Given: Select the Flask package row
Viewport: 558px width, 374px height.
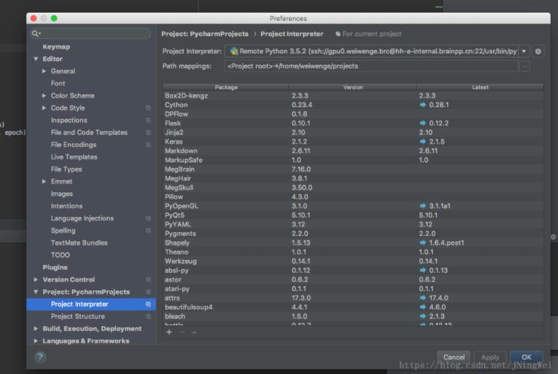Looking at the screenshot, I should coord(353,123).
